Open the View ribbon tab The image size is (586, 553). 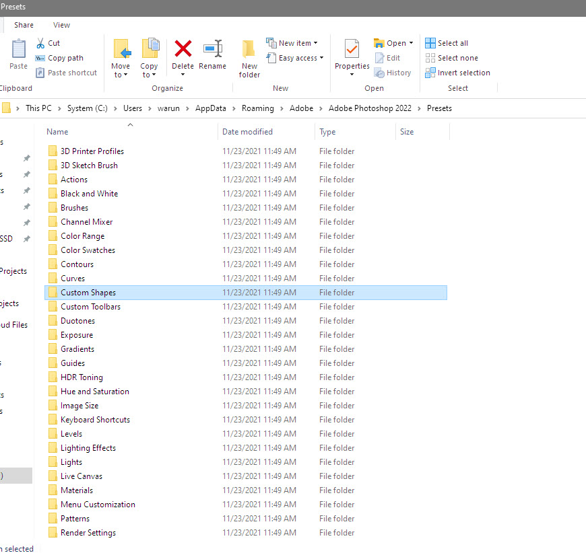click(x=61, y=25)
